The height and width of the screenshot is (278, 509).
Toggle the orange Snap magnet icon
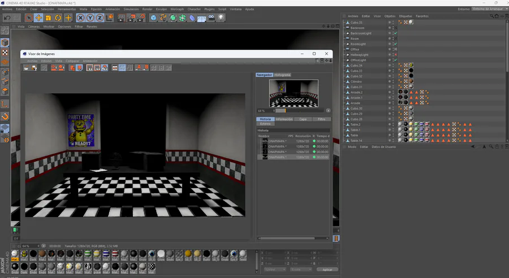pos(5,116)
